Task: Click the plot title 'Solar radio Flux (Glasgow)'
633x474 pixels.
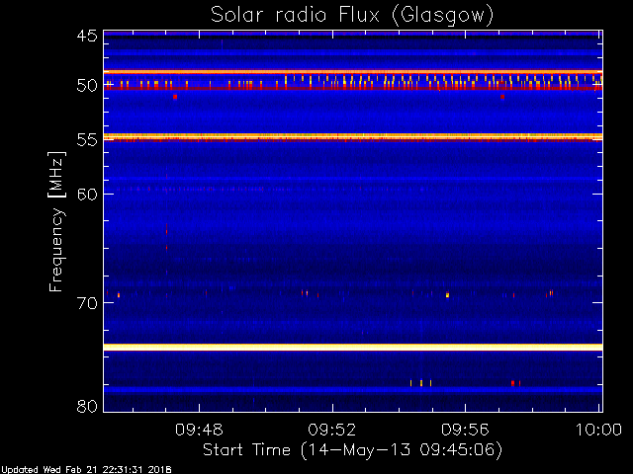Action: [352, 16]
